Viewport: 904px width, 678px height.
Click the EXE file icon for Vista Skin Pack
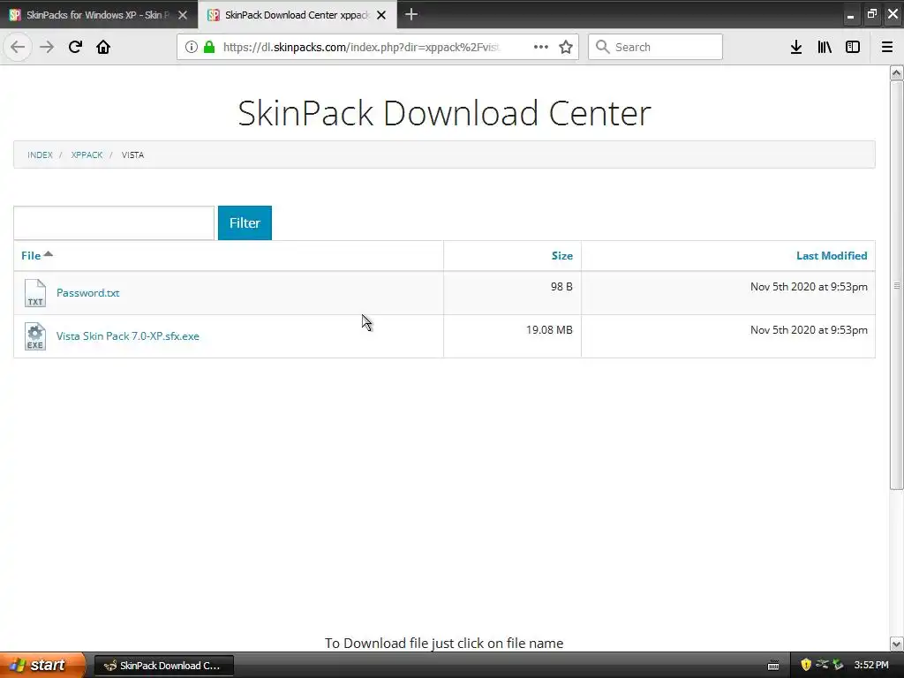(35, 336)
